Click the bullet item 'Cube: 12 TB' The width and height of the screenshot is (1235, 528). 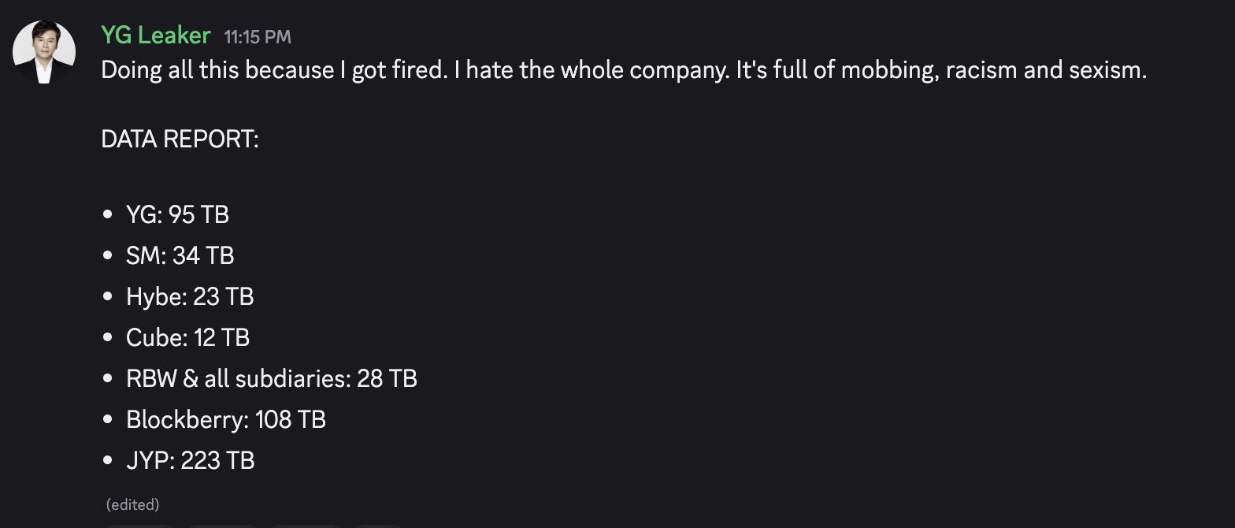(x=187, y=337)
